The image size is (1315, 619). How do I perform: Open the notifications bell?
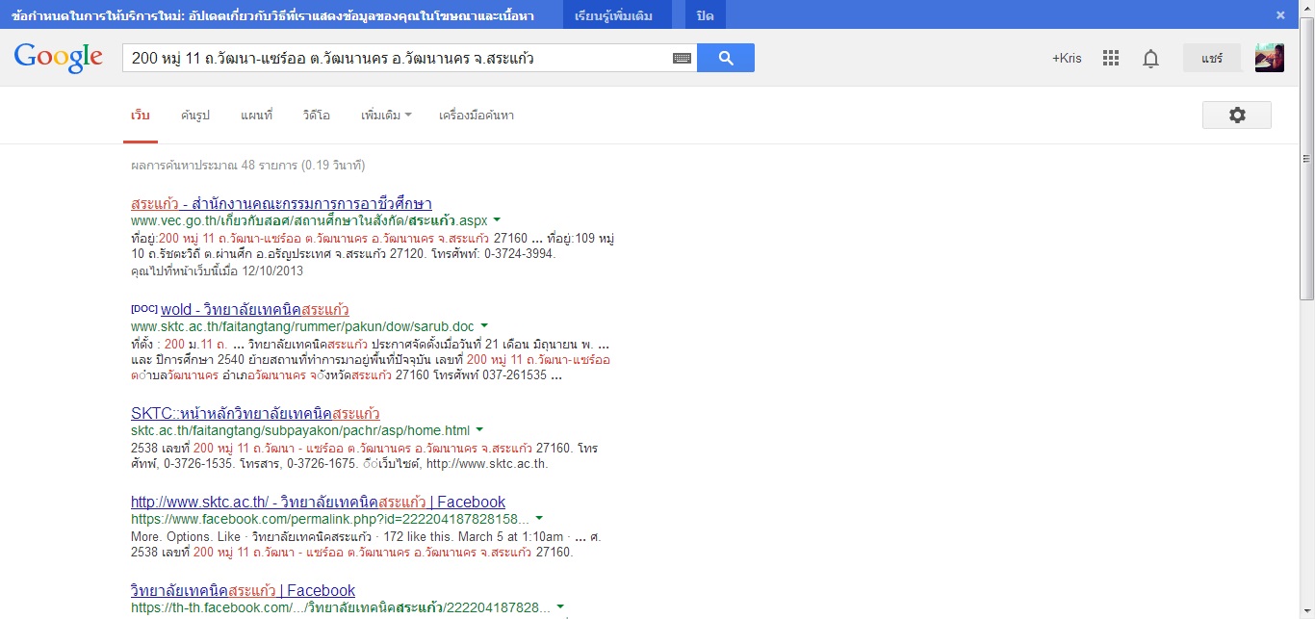pyautogui.click(x=1150, y=59)
